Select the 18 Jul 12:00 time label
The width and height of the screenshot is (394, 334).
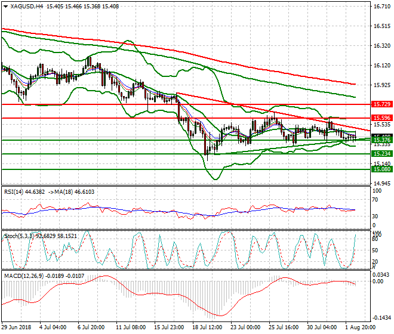(x=207, y=327)
